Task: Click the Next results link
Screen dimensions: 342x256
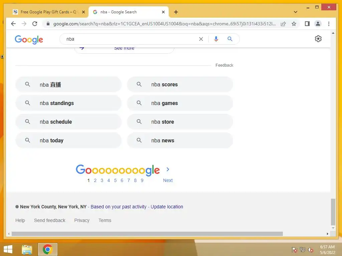Action: pyautogui.click(x=168, y=180)
